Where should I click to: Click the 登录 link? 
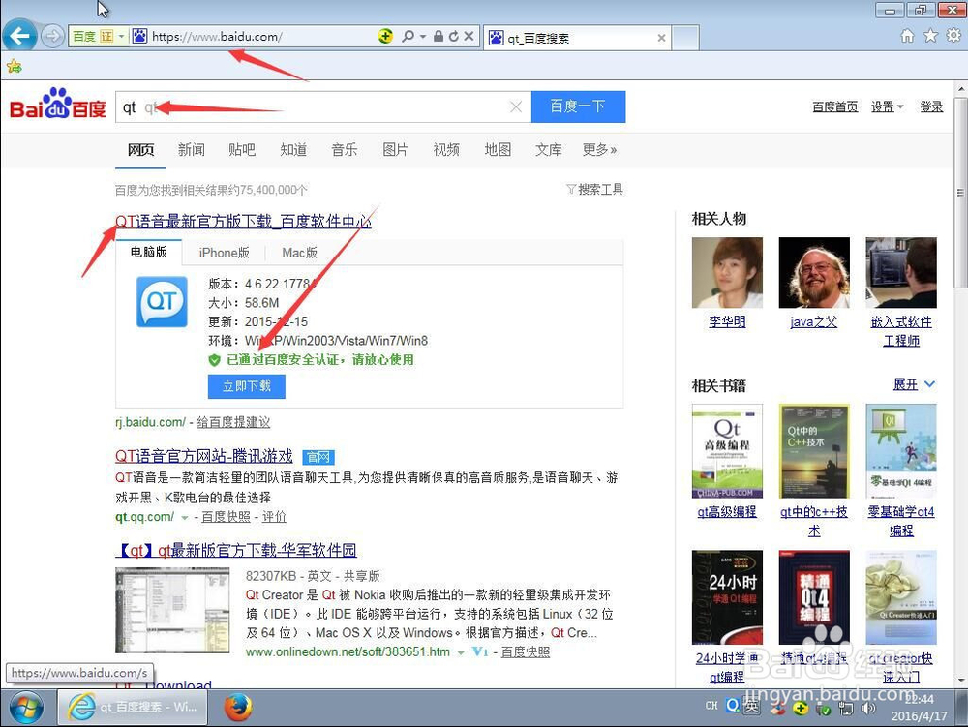[931, 106]
